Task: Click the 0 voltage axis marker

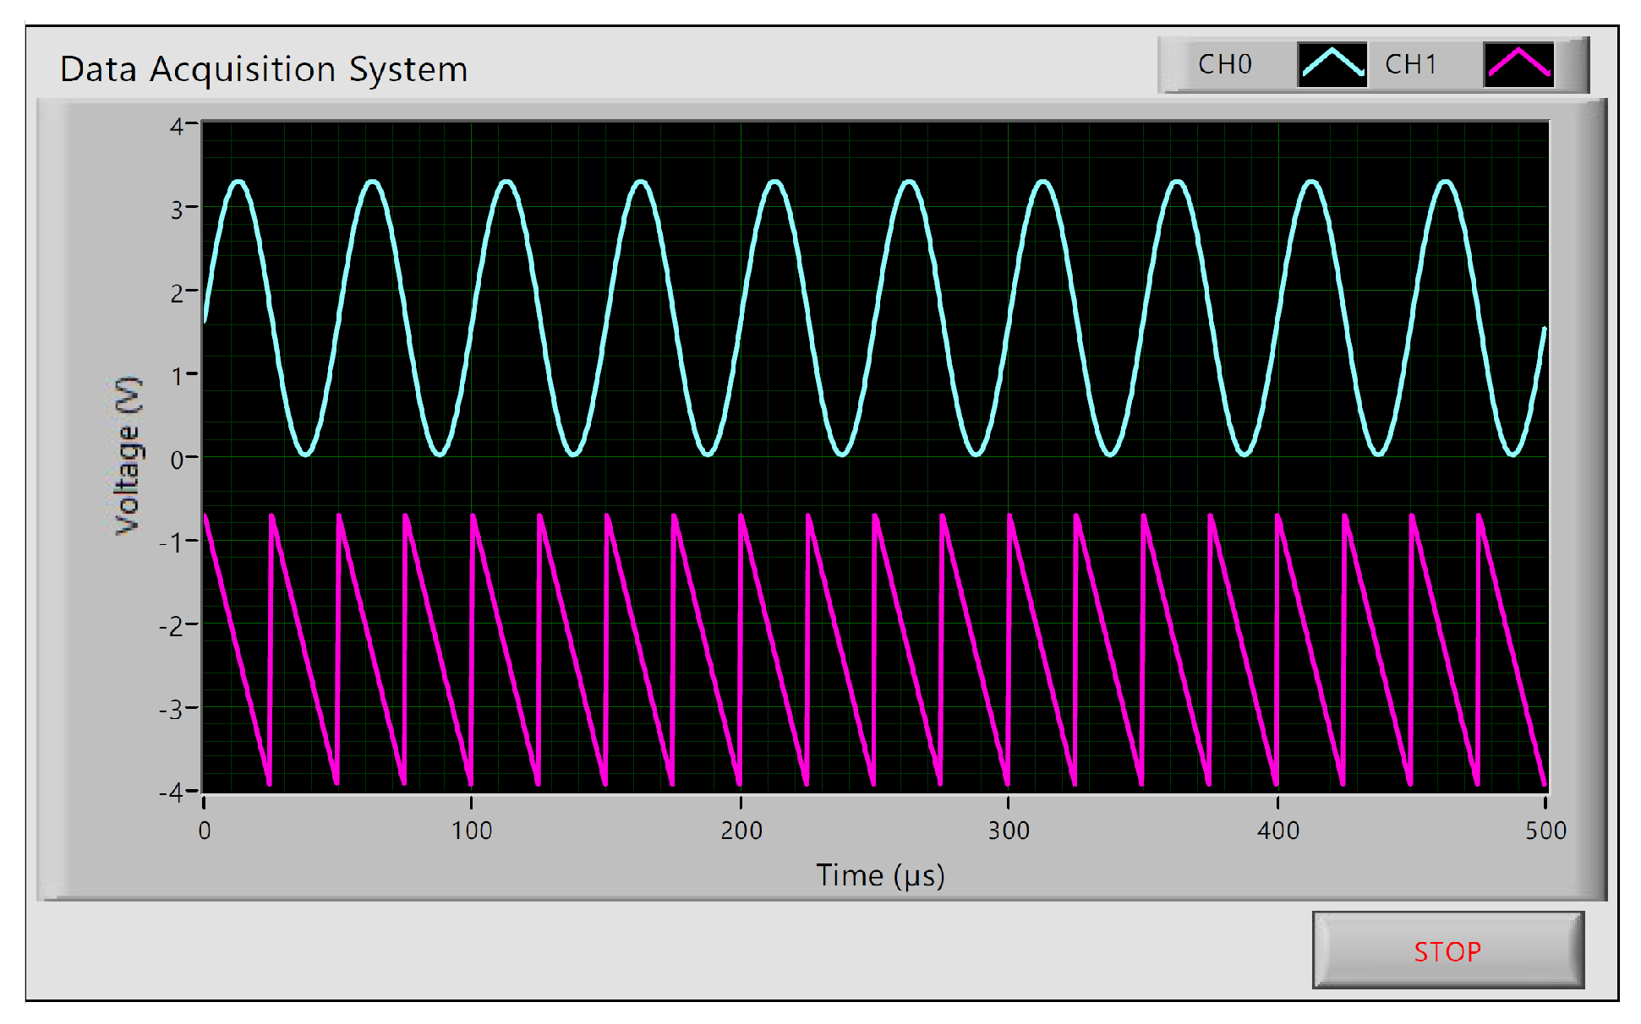Action: click(177, 460)
